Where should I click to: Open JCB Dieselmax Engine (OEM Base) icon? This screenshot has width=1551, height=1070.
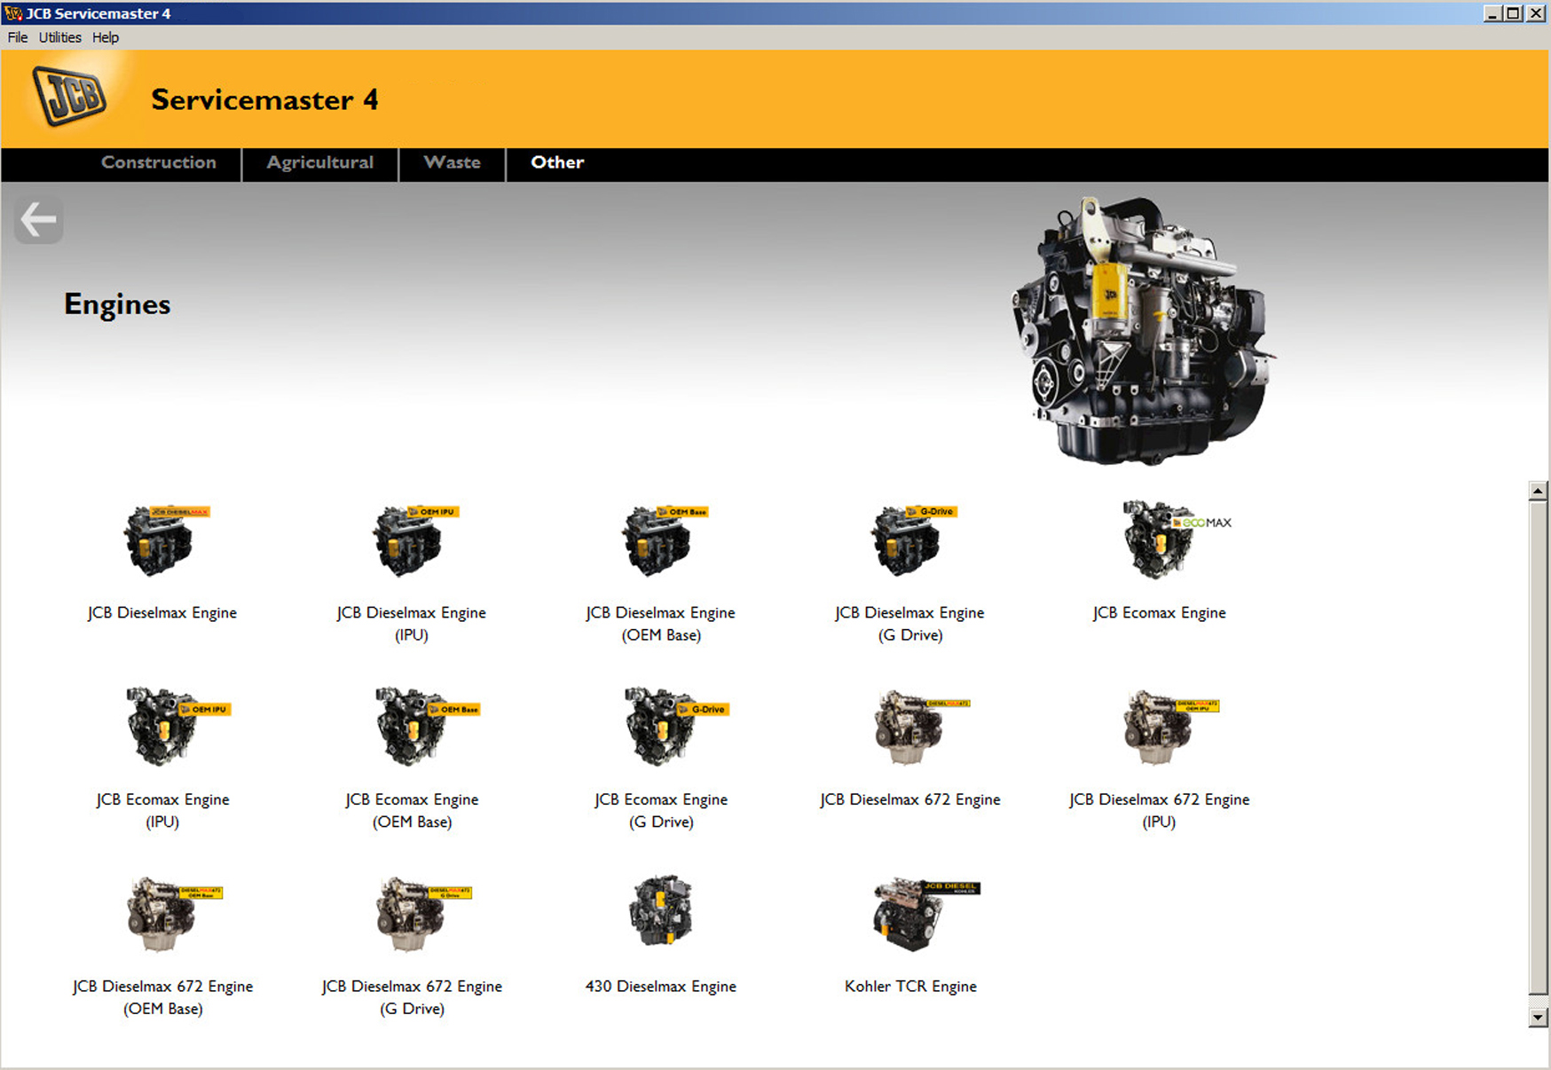(660, 540)
